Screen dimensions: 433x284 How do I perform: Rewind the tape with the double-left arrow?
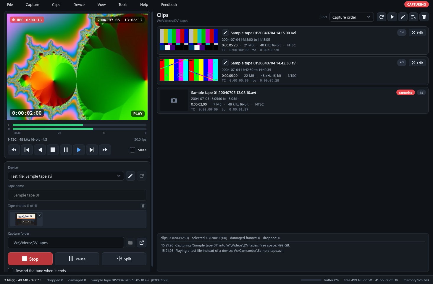tap(14, 150)
